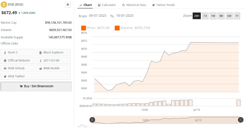This screenshot has width=248, height=129.
Task: Click the 12:00 axis label under volume bars
Action: click(145, 110)
